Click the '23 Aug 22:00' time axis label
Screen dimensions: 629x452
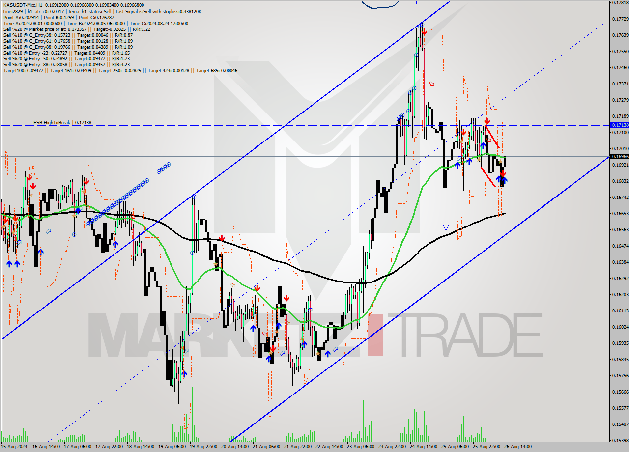392,447
